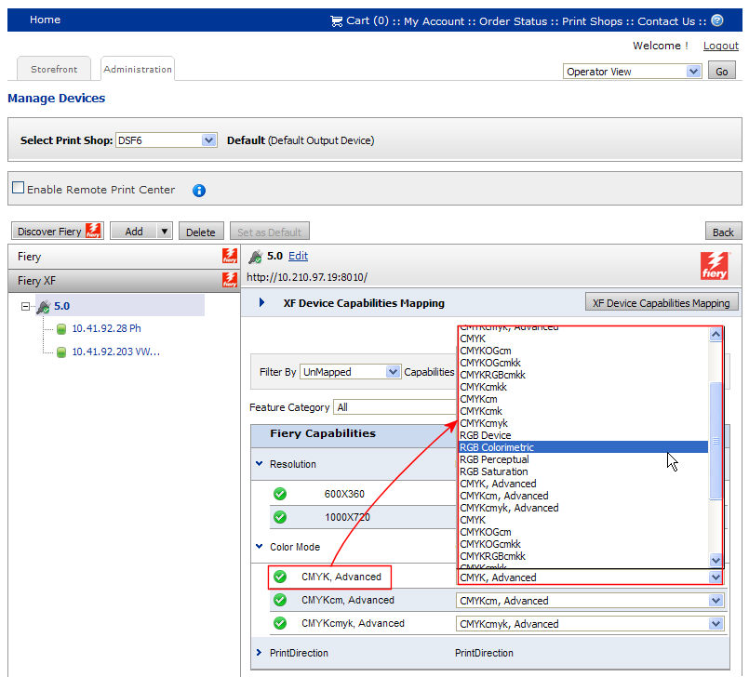
Task: View Order Status
Action: (x=513, y=21)
